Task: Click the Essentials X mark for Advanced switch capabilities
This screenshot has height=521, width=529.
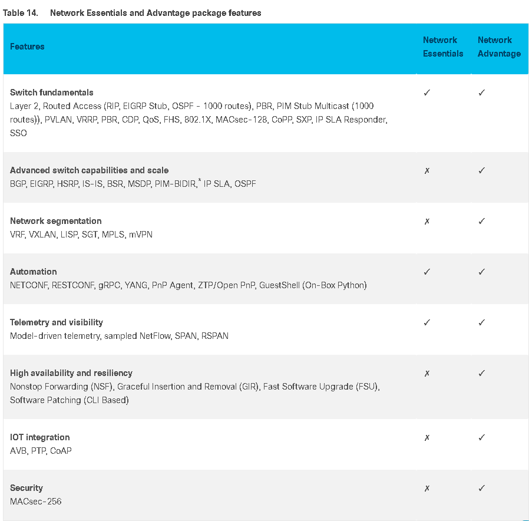Action: pyautogui.click(x=426, y=170)
